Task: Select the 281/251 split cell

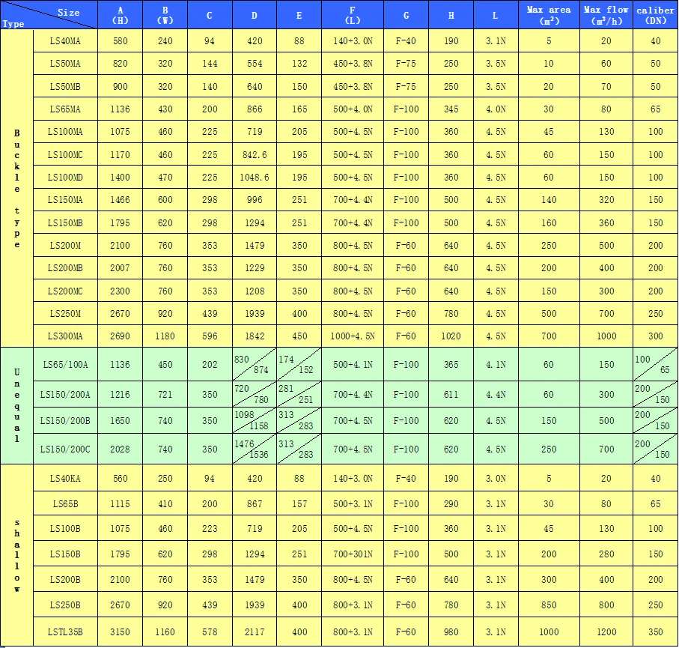Action: 299,394
